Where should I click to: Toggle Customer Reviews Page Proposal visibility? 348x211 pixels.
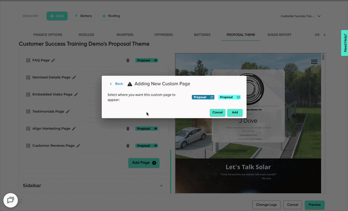tap(156, 146)
